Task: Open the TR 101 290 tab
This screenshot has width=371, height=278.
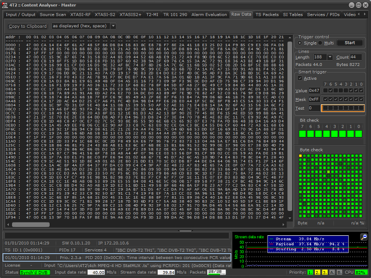Action: (x=176, y=14)
